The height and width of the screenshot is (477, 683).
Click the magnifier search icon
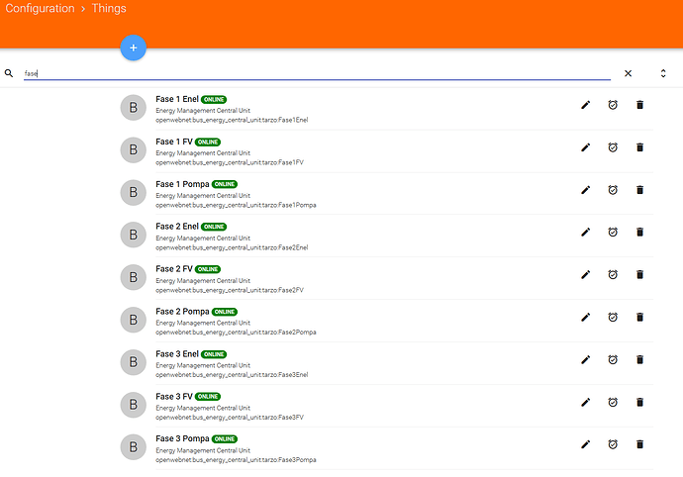pos(9,73)
